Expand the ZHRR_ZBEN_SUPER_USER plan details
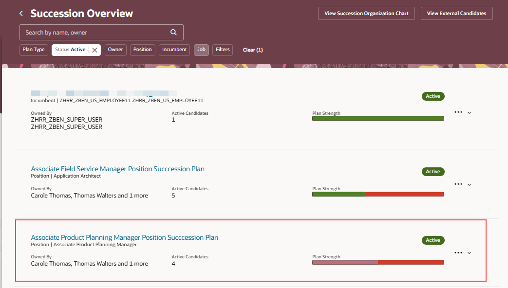This screenshot has height=288, width=508. point(469,112)
